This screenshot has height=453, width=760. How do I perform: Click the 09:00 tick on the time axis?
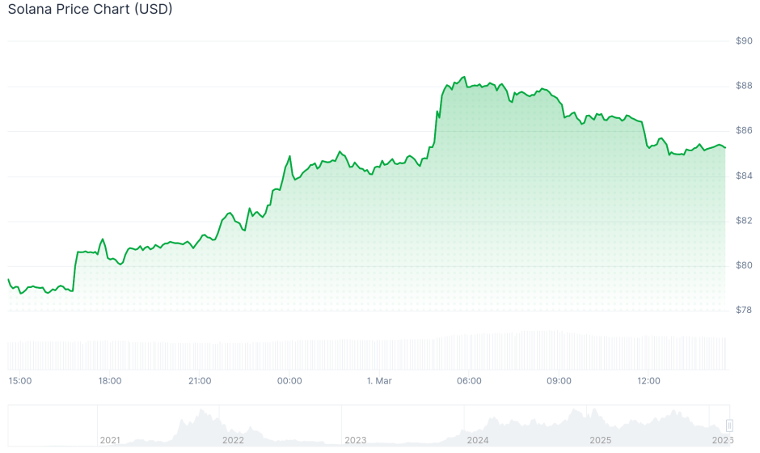click(559, 381)
